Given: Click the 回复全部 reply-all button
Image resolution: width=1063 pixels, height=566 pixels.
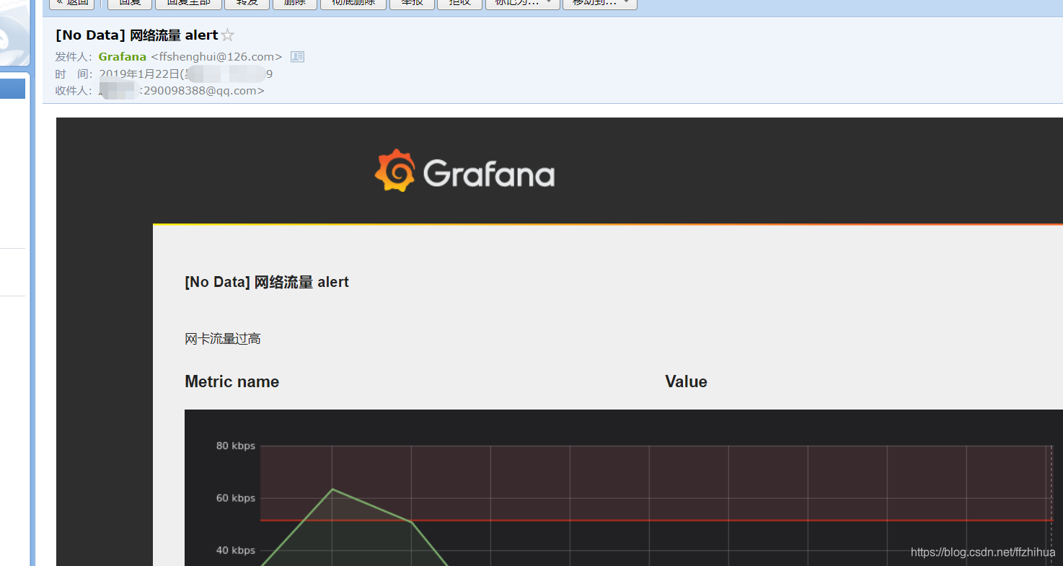Looking at the screenshot, I should 188,3.
